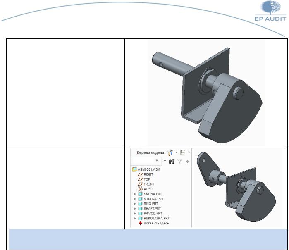289x250 pixels.
Task: Select the FRONT datum plane
Action: pyautogui.click(x=146, y=184)
